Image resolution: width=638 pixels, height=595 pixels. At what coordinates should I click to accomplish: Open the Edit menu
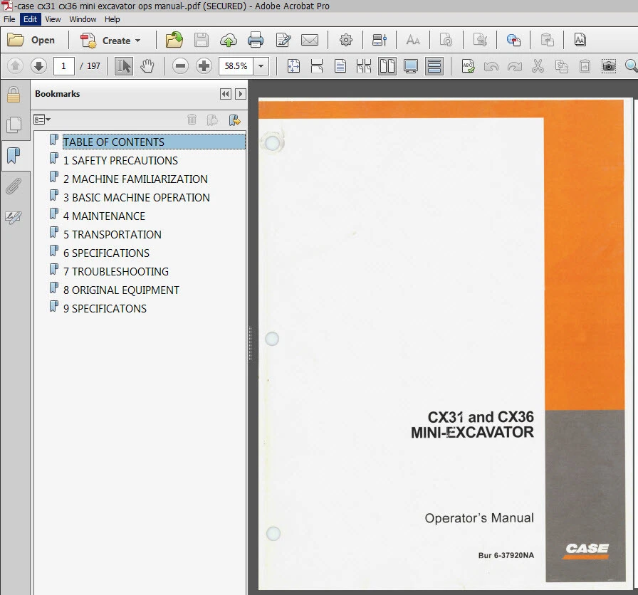click(29, 19)
